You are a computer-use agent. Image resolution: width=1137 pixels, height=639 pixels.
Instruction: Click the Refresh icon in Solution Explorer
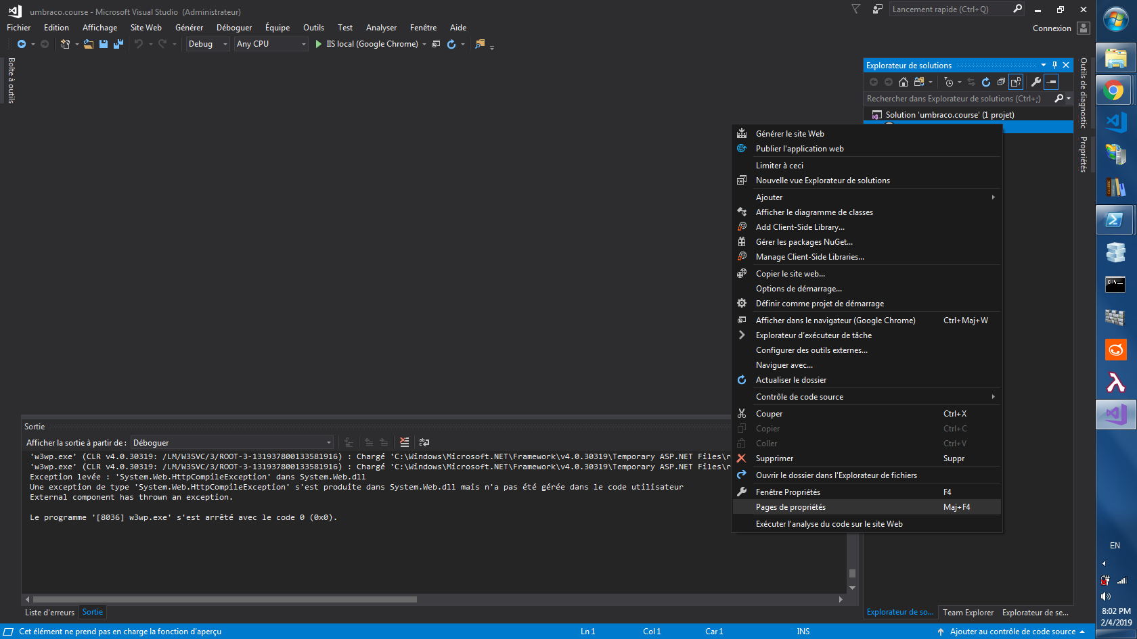(x=986, y=82)
